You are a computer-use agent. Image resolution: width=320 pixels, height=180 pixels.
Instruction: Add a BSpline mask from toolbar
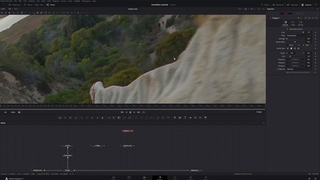[x=151, y=118]
